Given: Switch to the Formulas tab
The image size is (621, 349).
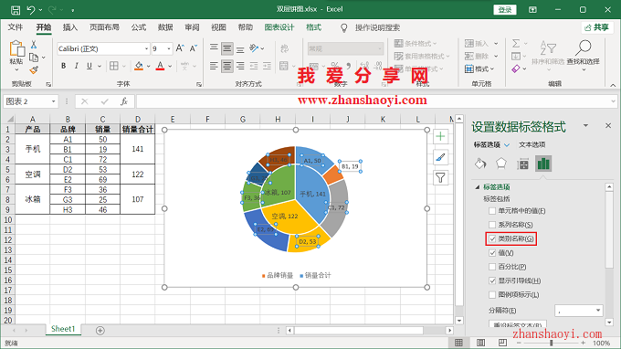Looking at the screenshot, I should point(139,27).
